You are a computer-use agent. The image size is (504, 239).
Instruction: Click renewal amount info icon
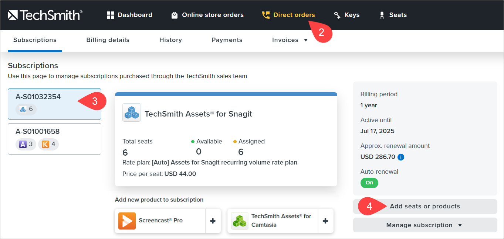401,157
